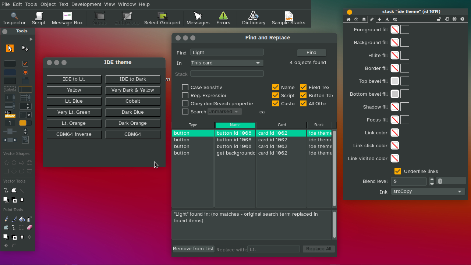Viewport: 471px width, 265px height.
Task: Open inspector Position (move arrows) pane
Action: coord(379,19)
